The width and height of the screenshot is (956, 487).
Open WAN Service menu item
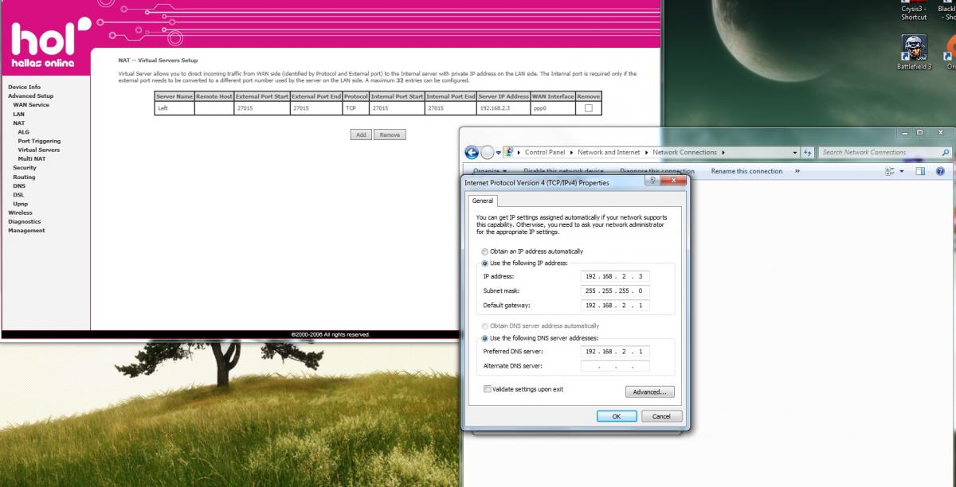click(x=31, y=105)
